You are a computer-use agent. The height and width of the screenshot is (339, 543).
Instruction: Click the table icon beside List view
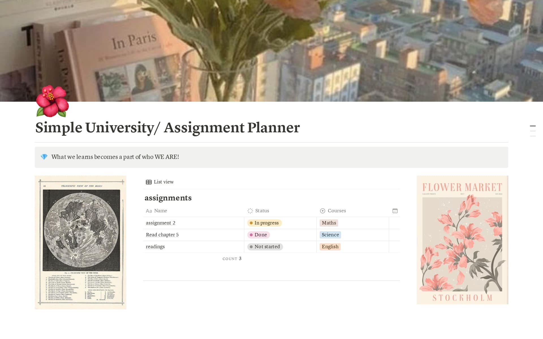[x=148, y=182]
